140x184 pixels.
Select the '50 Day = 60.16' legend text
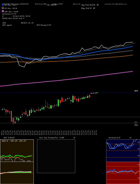pyautogui.click(x=11, y=8)
